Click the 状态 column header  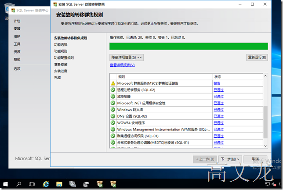point(238,77)
